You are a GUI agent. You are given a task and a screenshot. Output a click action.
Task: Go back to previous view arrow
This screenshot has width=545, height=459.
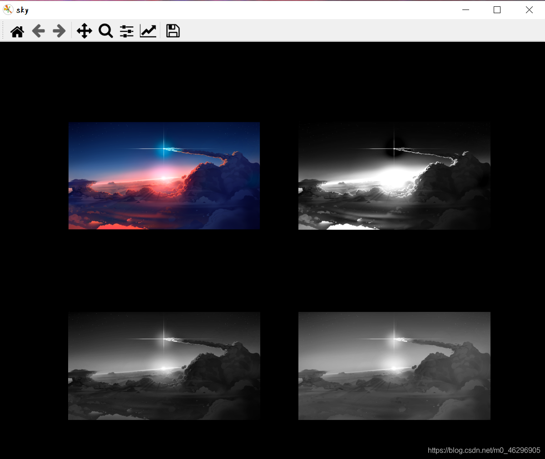39,31
